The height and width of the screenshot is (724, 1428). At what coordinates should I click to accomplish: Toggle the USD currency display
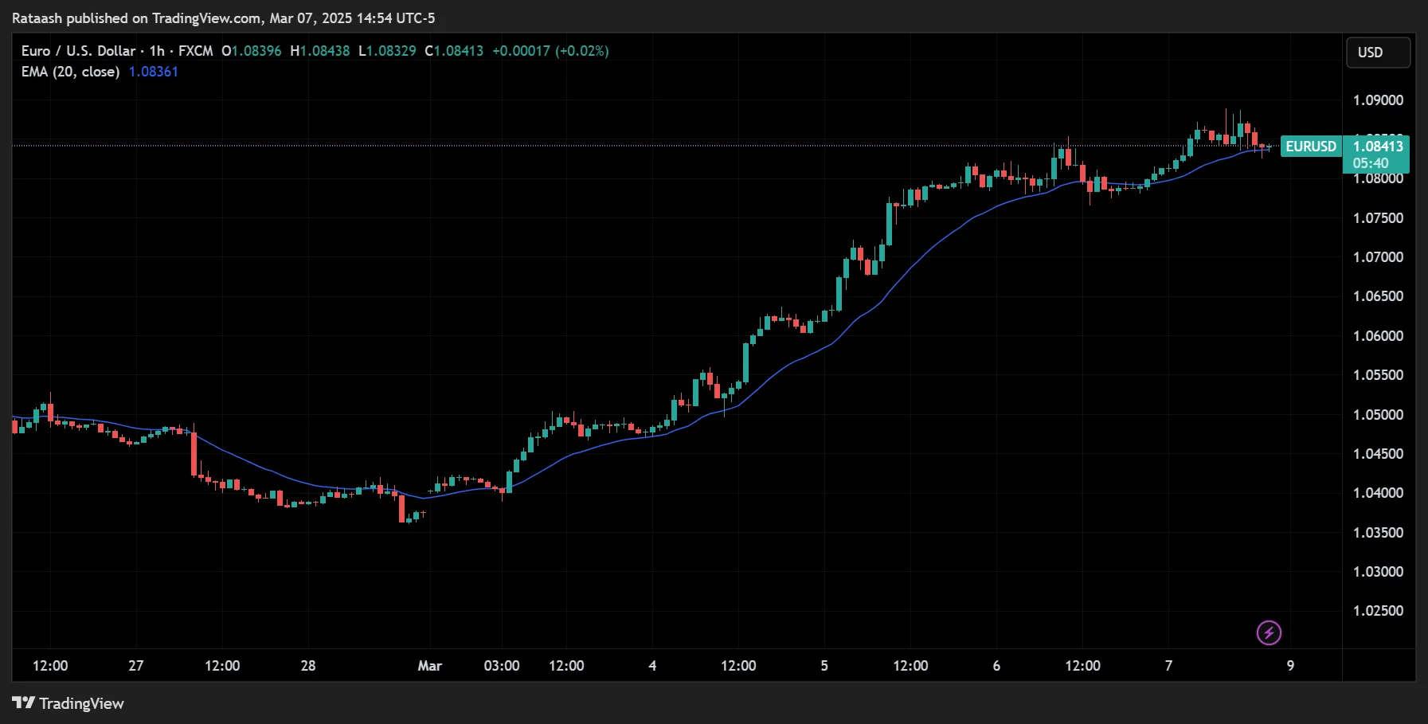(x=1378, y=52)
